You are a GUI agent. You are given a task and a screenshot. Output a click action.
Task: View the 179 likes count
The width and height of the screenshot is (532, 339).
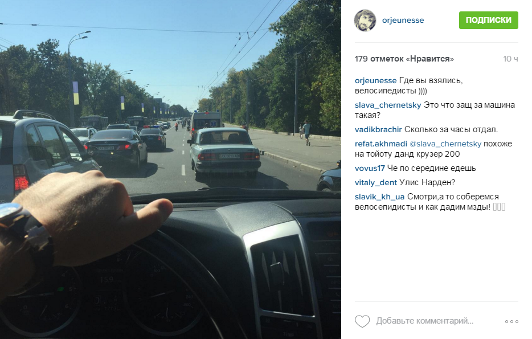(x=404, y=59)
